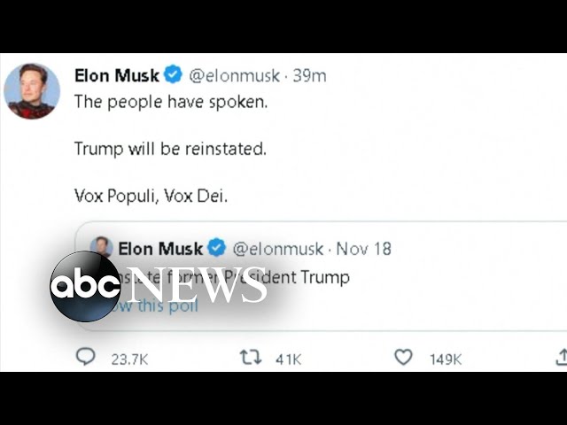Click the 23.7K reply count
Viewport: 567px width, 425px height.
(129, 359)
